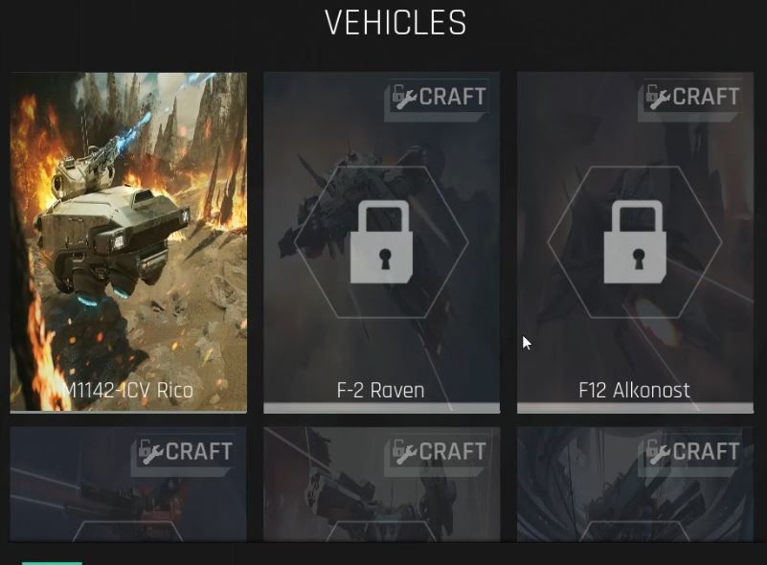Click the VEHICLES heading
The image size is (767, 565).
395,22
